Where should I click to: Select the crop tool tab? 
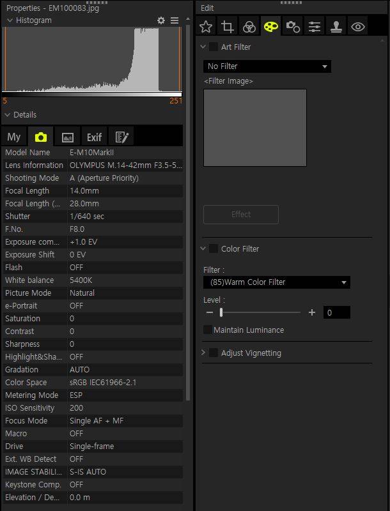[228, 27]
